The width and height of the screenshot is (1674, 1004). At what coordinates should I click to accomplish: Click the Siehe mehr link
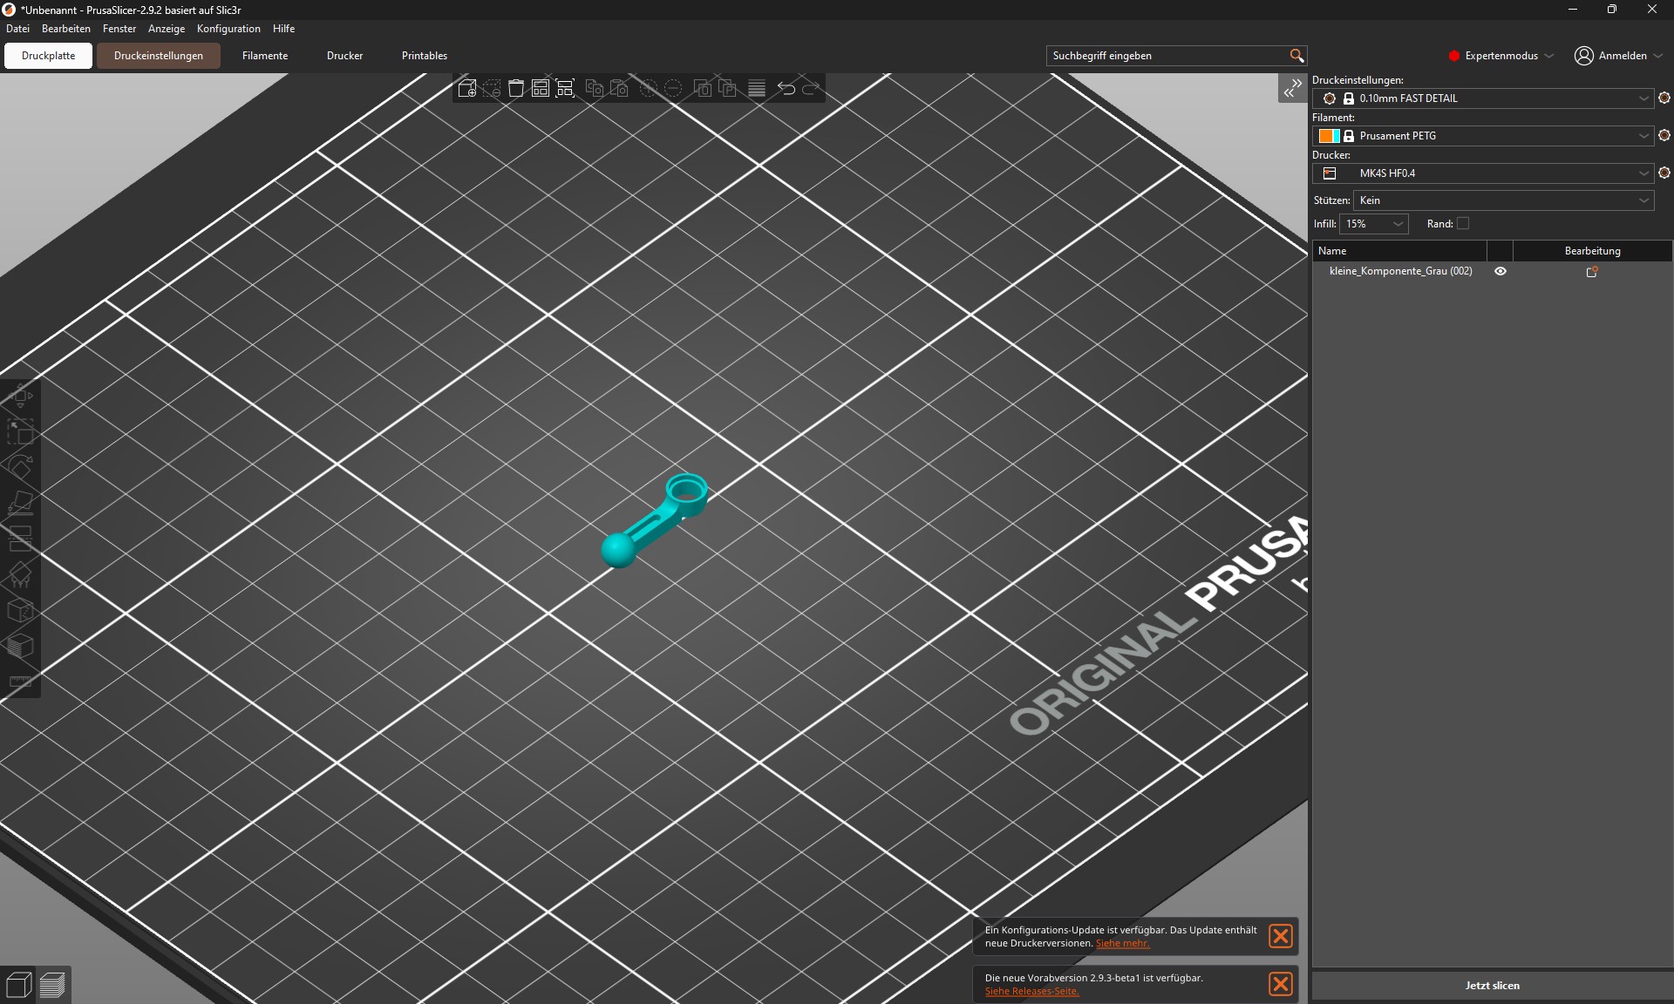click(1122, 944)
